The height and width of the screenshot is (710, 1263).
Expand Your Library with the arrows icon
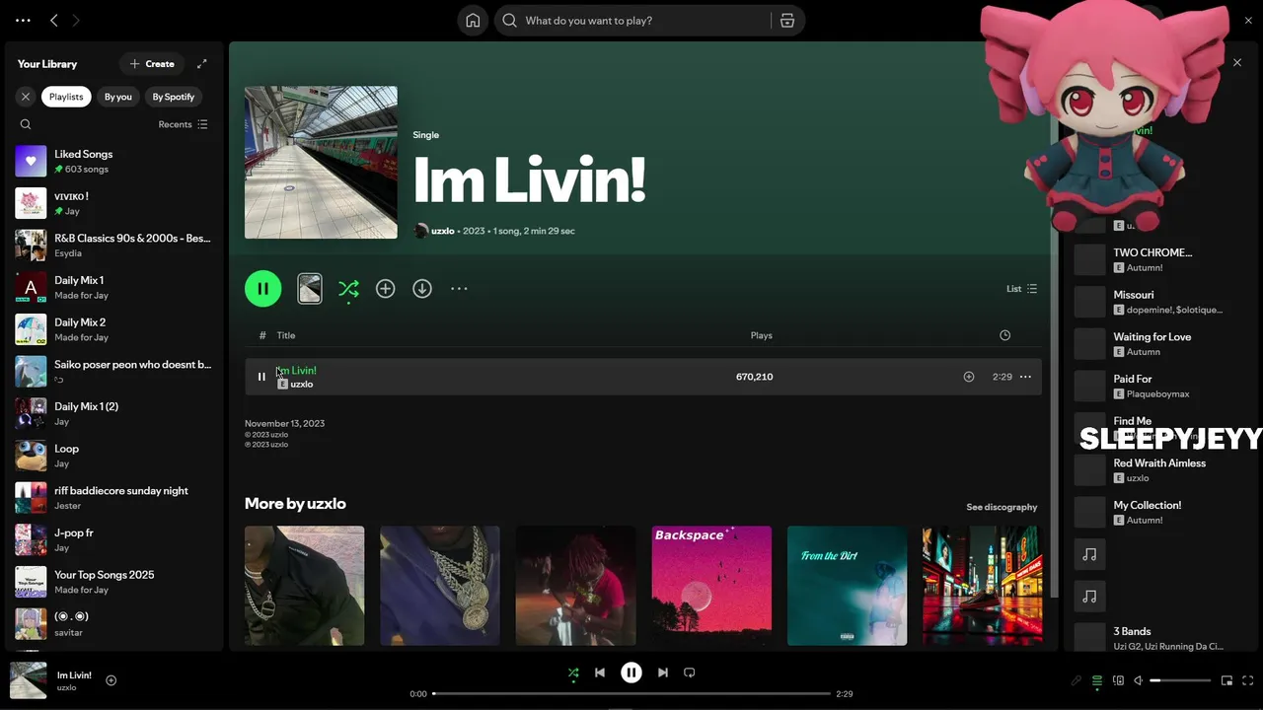(202, 64)
